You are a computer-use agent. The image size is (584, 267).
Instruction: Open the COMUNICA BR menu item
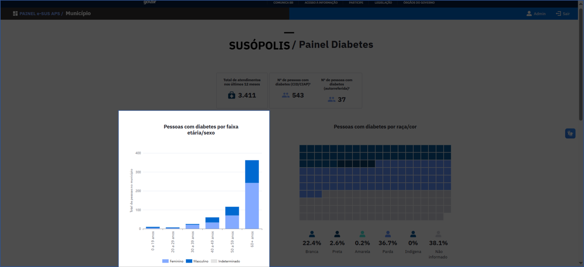point(283,3)
